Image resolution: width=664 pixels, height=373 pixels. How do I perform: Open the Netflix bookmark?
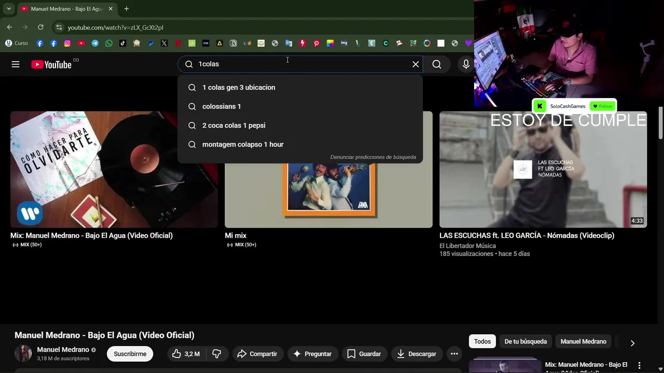click(x=178, y=44)
